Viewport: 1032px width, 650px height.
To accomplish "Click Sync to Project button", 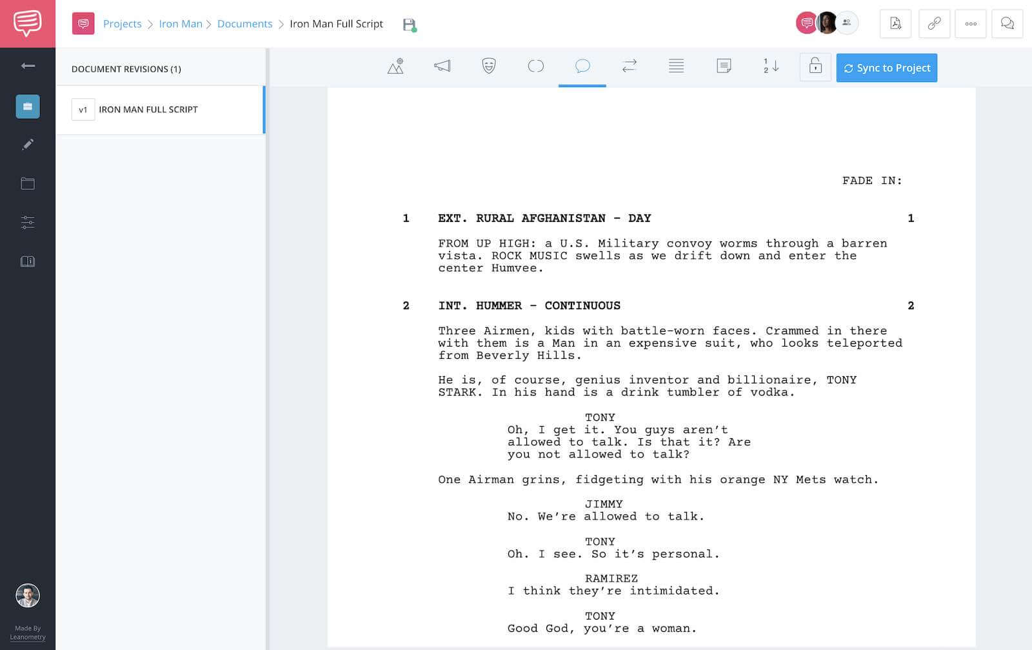I will pos(887,68).
